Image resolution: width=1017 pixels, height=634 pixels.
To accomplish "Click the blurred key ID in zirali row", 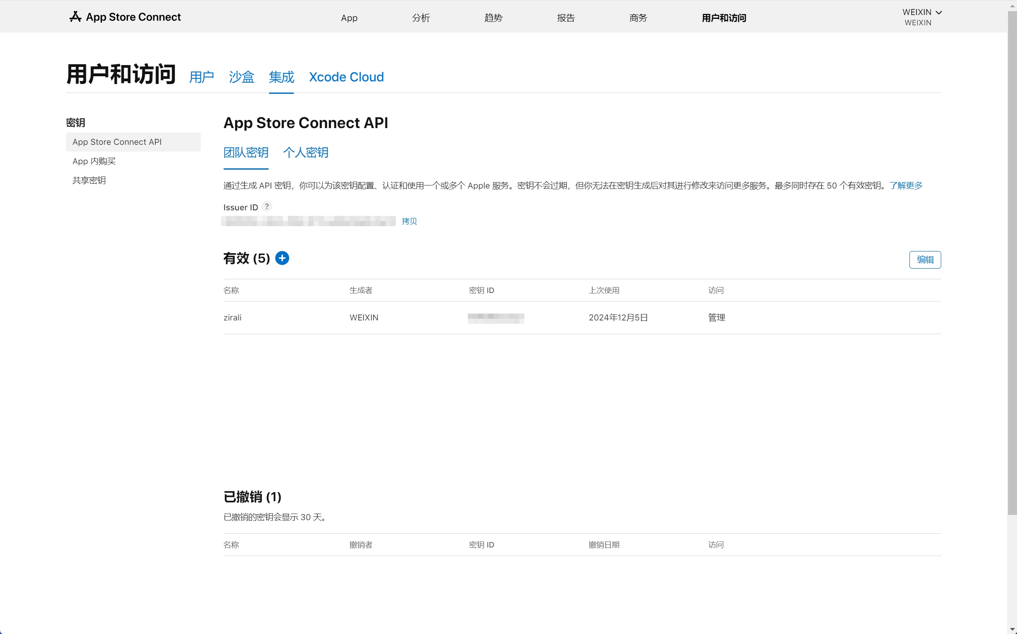I will point(496,318).
